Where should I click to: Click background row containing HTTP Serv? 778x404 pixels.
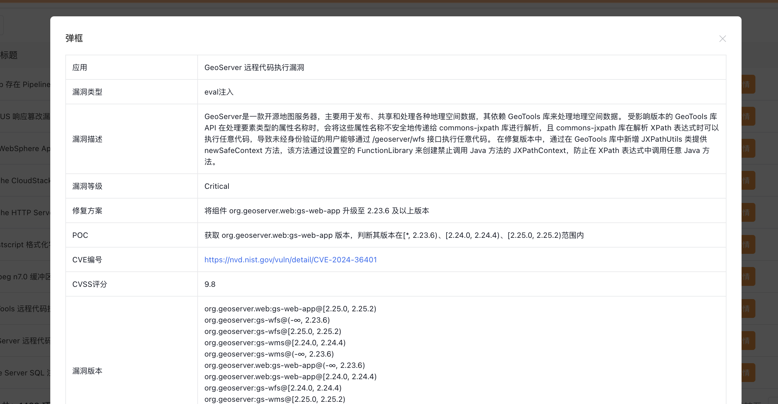25,213
